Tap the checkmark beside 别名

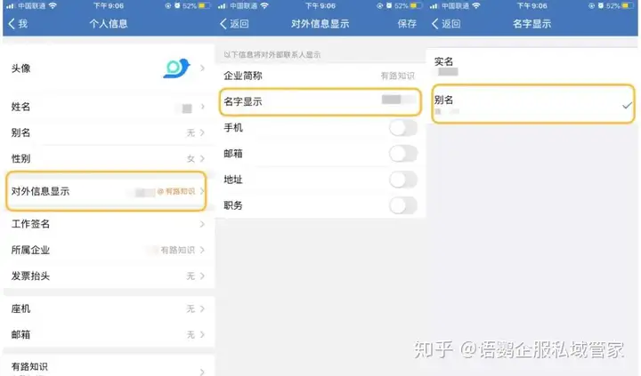coord(626,106)
